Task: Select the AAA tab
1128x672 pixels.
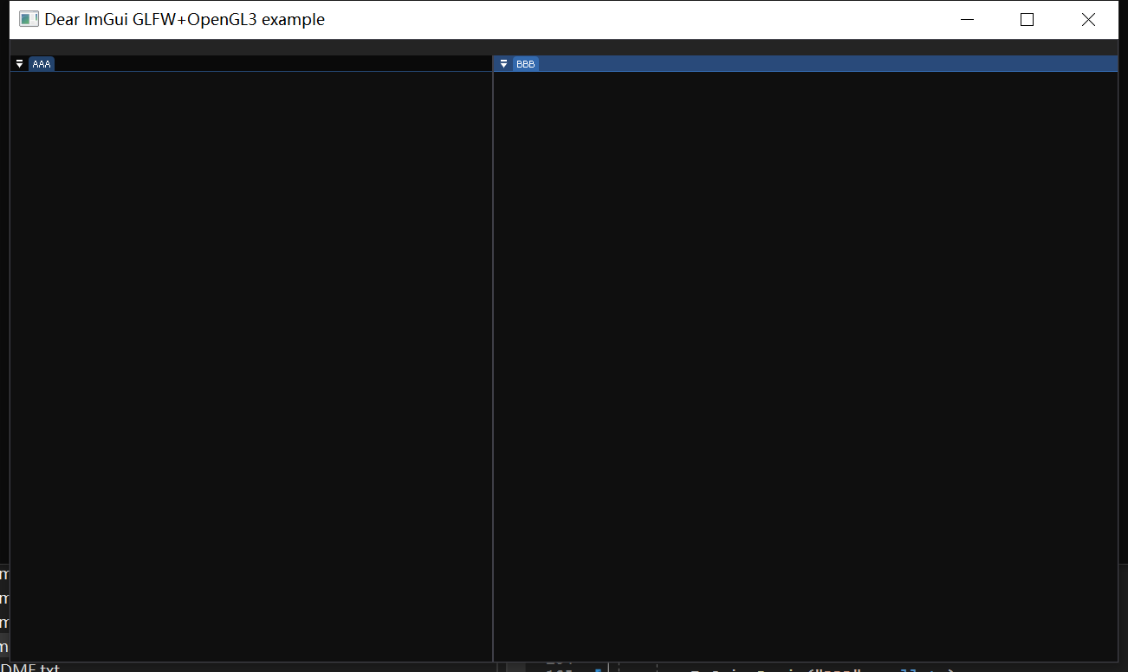Action: (41, 62)
